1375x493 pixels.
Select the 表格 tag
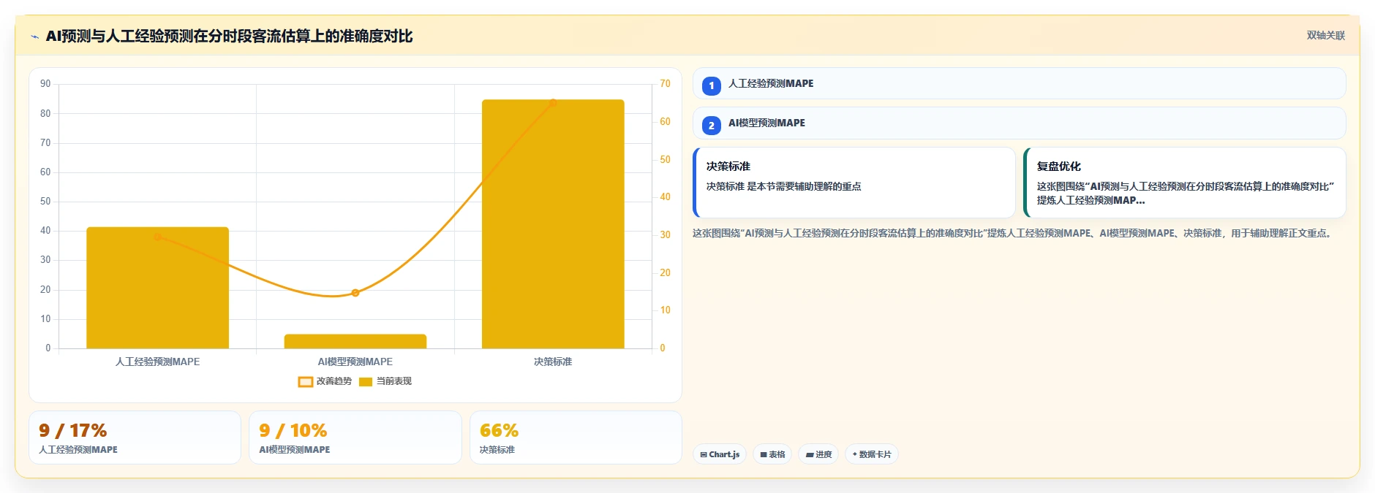(x=772, y=454)
